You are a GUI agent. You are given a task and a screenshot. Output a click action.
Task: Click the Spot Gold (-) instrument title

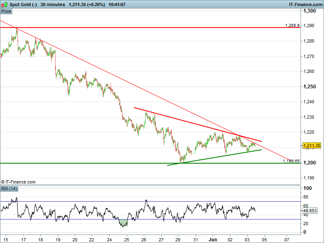click(23, 4)
